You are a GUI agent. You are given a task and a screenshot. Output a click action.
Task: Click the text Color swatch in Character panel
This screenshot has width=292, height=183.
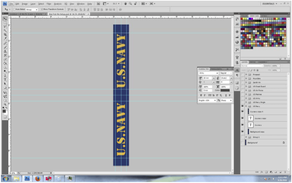225,90
